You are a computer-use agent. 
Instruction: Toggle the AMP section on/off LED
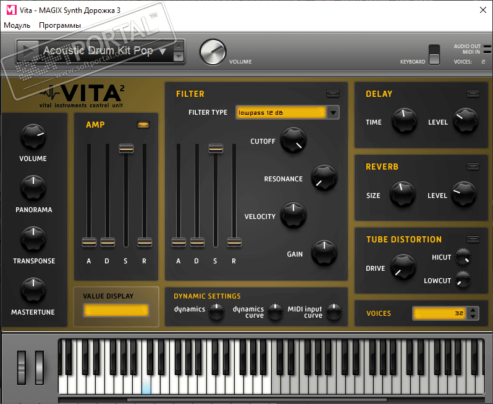click(143, 125)
